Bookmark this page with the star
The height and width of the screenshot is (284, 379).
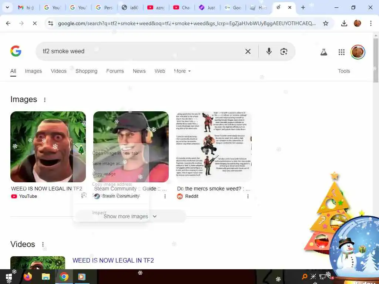pyautogui.click(x=326, y=23)
